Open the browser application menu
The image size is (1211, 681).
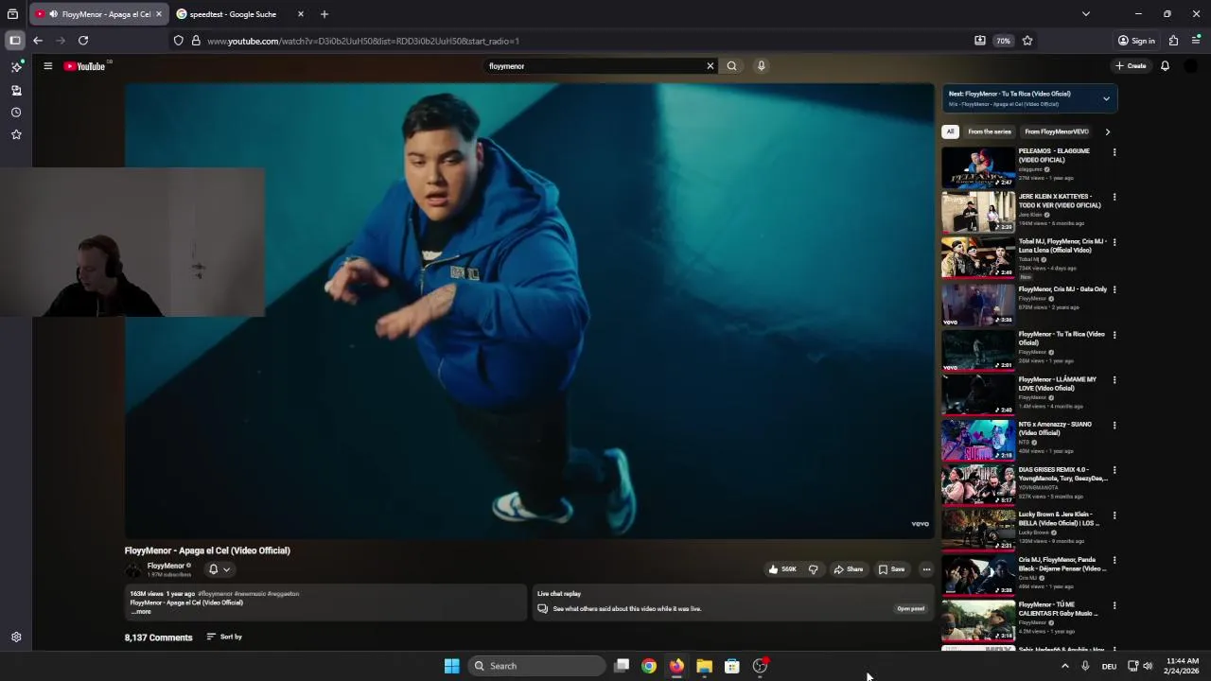pos(1197,41)
